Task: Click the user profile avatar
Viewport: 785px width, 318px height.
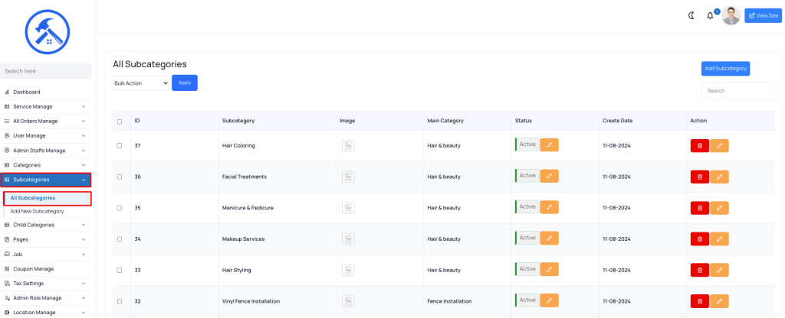Action: point(731,15)
